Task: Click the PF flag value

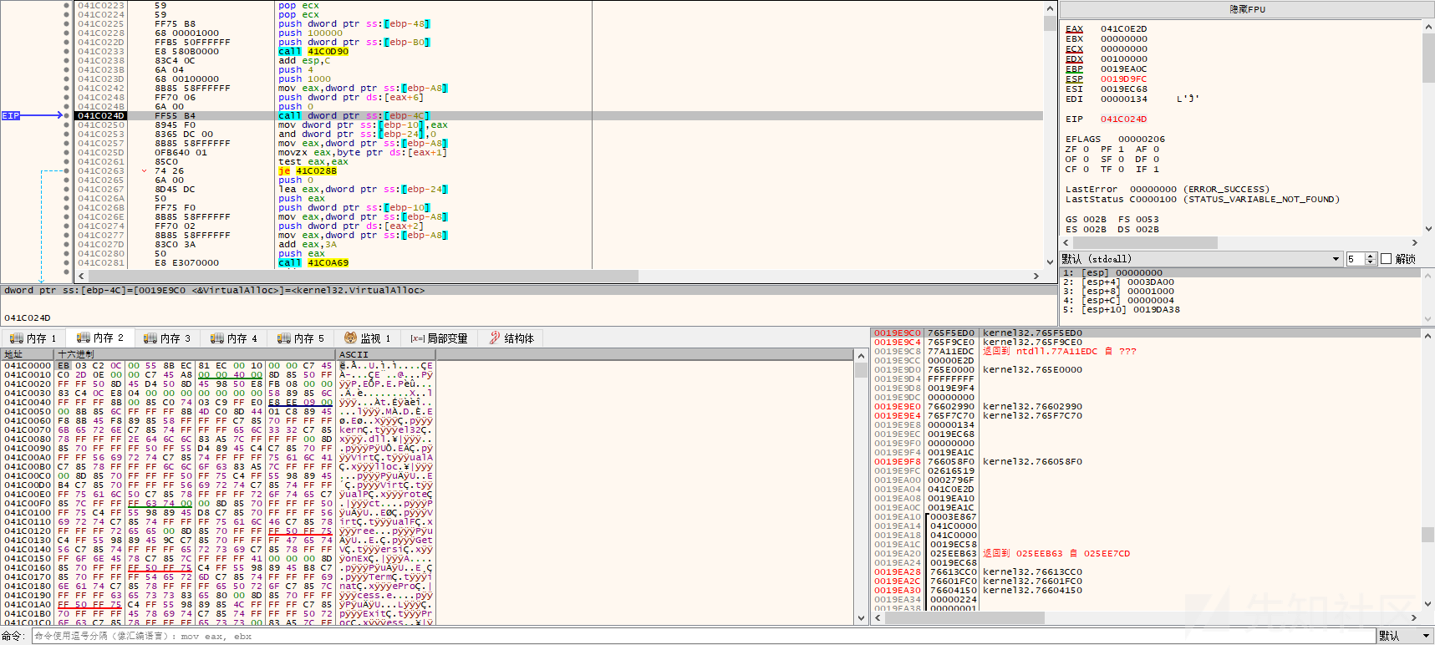Action: (x=1121, y=149)
